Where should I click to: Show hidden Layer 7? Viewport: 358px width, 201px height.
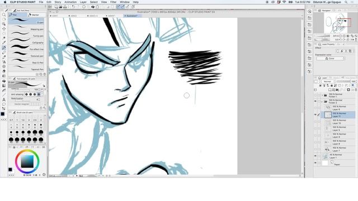tap(315, 149)
